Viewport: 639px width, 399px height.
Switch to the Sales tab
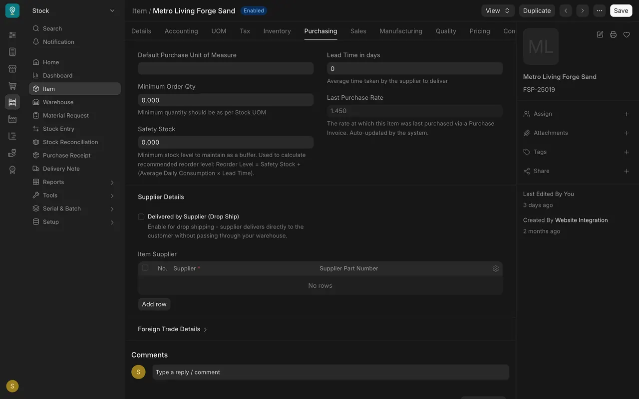tap(358, 31)
